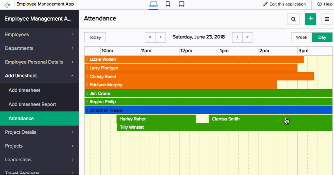The image size is (334, 175).
Task: Click the app logo in top-left corner
Action: 8,4
